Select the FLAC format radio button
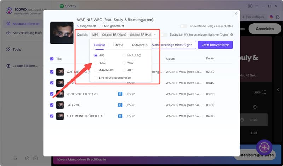This screenshot has height=166, width=283. 96,63
